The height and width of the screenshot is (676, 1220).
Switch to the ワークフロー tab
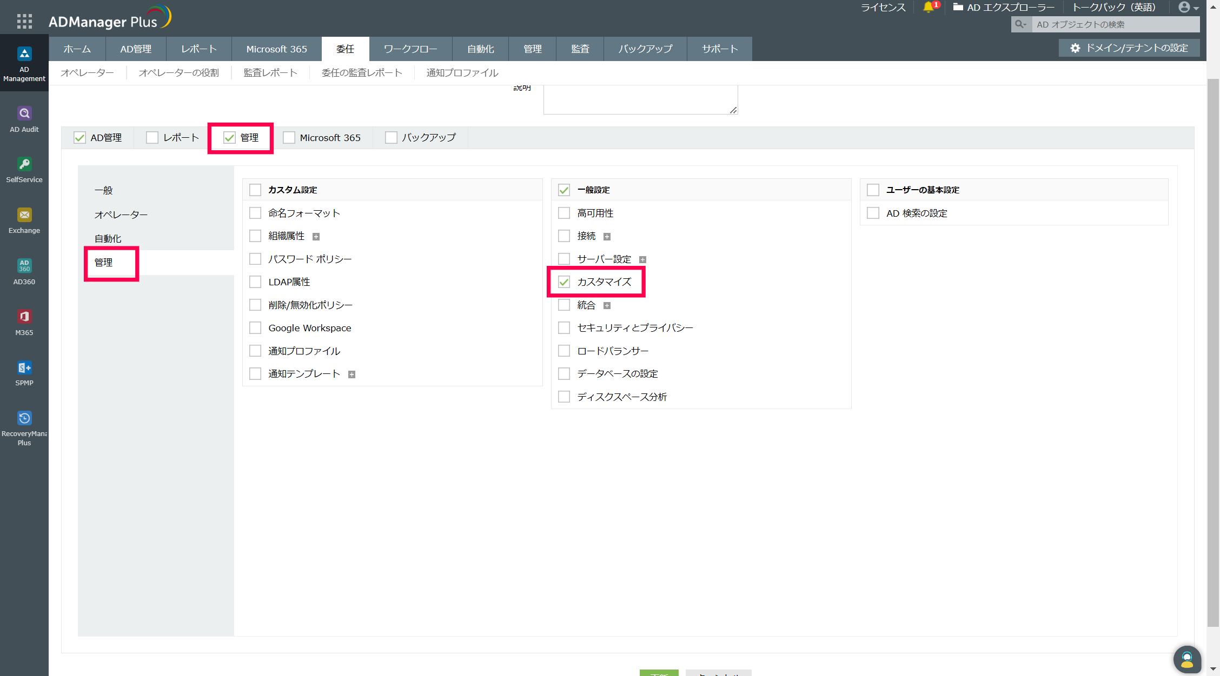click(410, 49)
